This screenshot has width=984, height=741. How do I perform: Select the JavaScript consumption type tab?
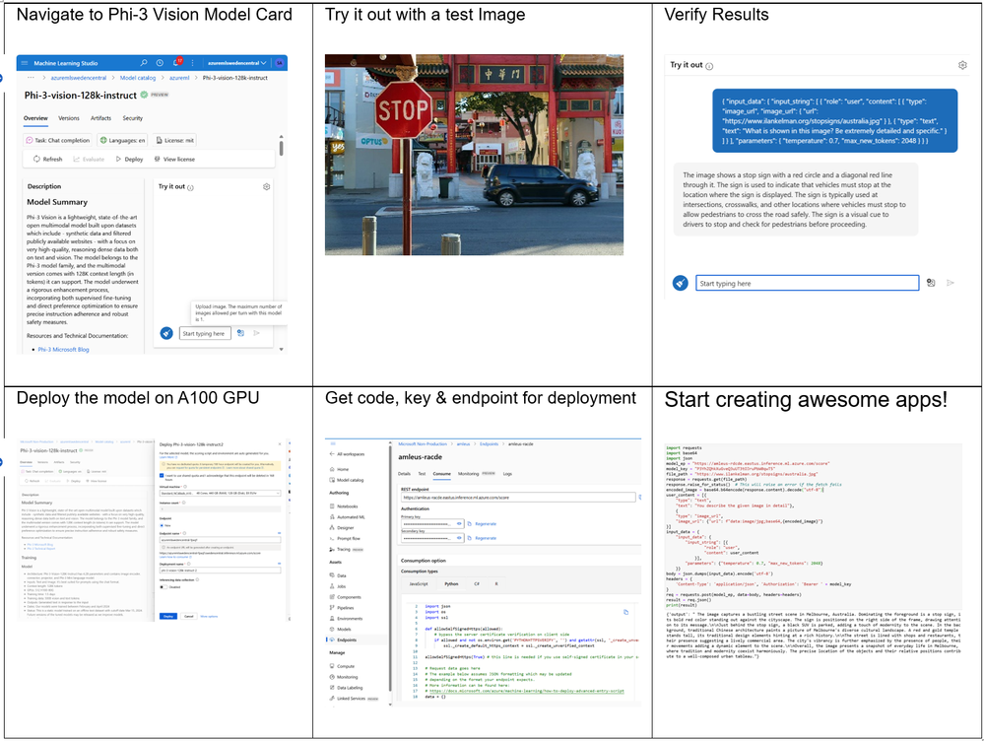pyautogui.click(x=419, y=584)
